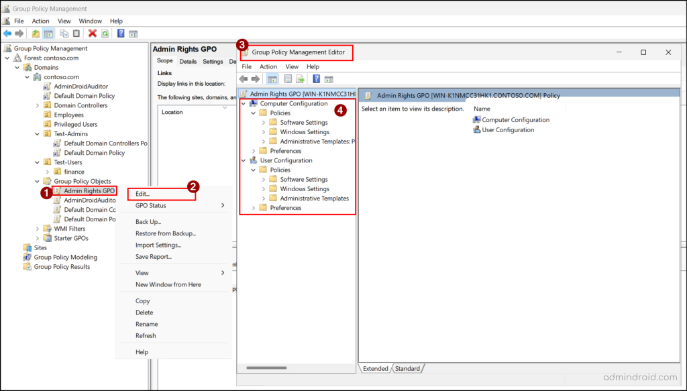Select Rename from the context menu
Viewport: 687px width, 391px height.
pos(147,324)
